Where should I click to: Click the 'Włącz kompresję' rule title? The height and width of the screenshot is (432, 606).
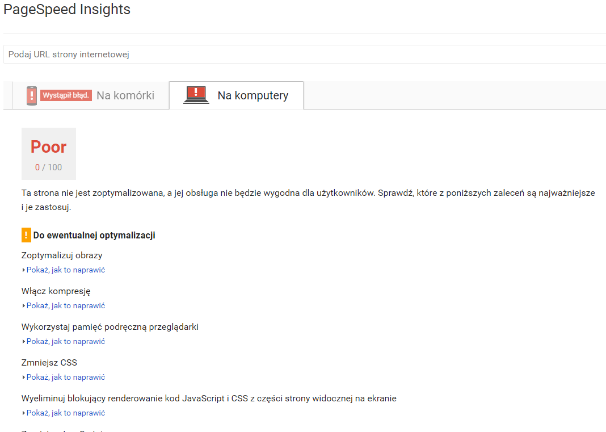pos(56,291)
